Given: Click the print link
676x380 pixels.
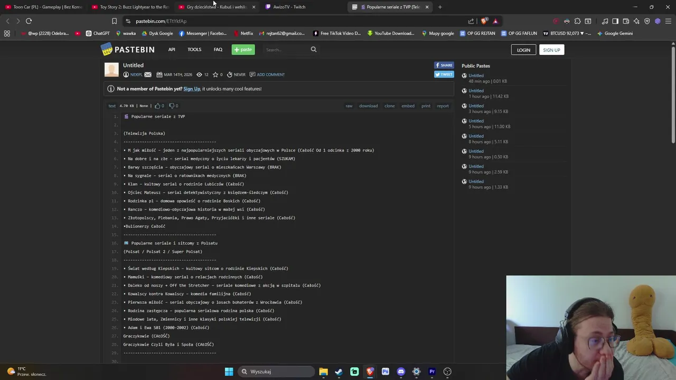Looking at the screenshot, I should [x=426, y=106].
